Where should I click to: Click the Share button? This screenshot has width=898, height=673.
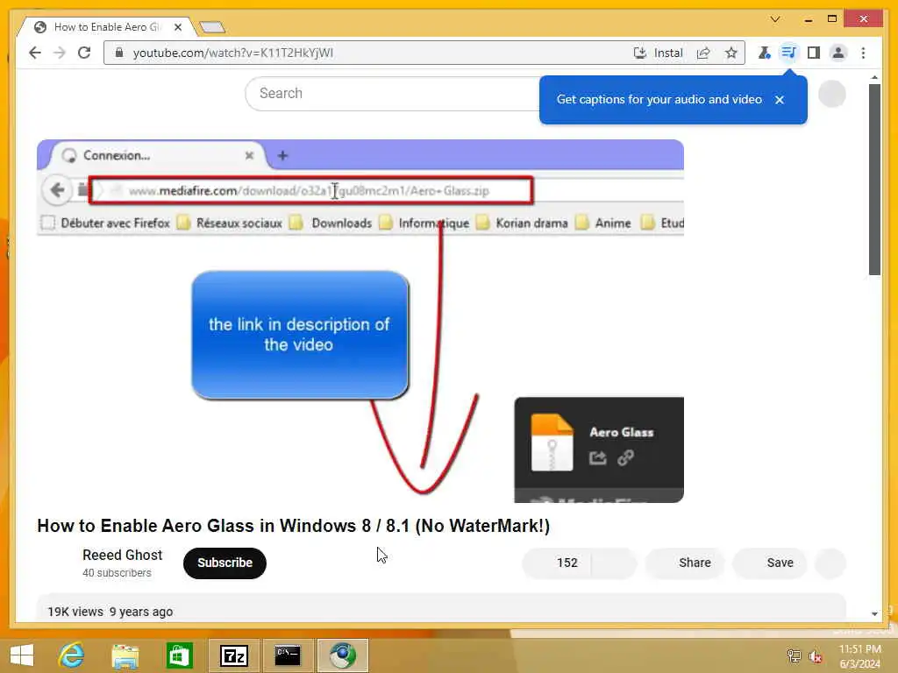685,563
